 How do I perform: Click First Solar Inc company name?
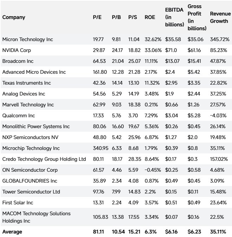click(18, 203)
